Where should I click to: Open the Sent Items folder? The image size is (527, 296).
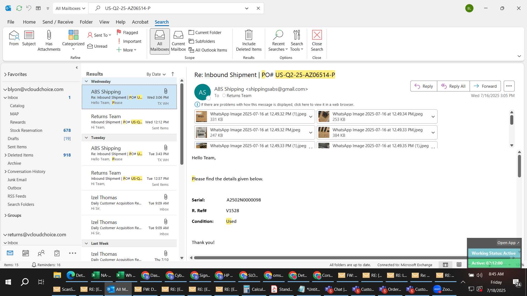tap(17, 147)
